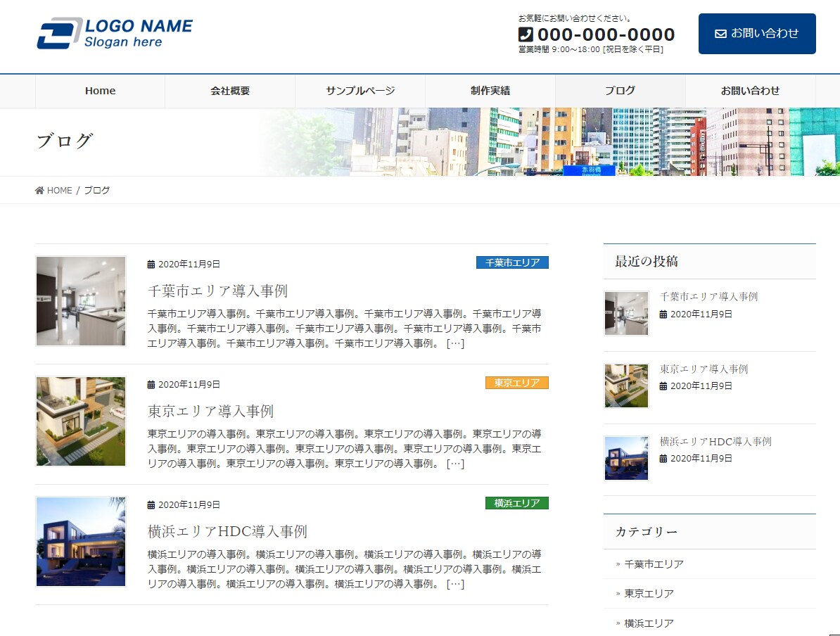Open post title 横浜エリアHDC導入事例 in main list
The height and width of the screenshot is (636, 840).
click(227, 531)
